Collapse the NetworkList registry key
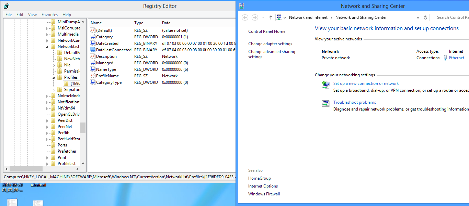Viewport: 469px width, 206px height. coord(48,47)
